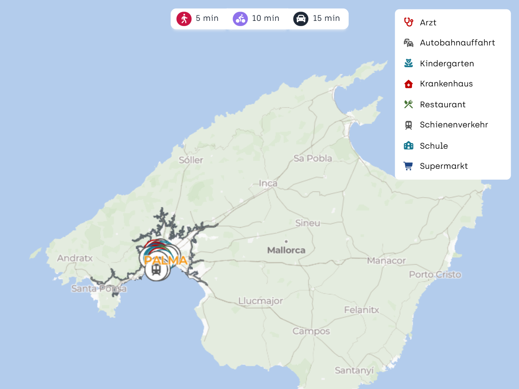Click the Autobahnauffahrt cars icon
The width and height of the screenshot is (519, 389).
(x=409, y=43)
